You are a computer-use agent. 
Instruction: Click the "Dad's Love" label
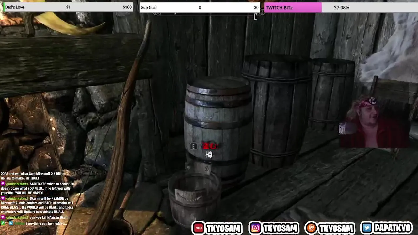pos(14,7)
